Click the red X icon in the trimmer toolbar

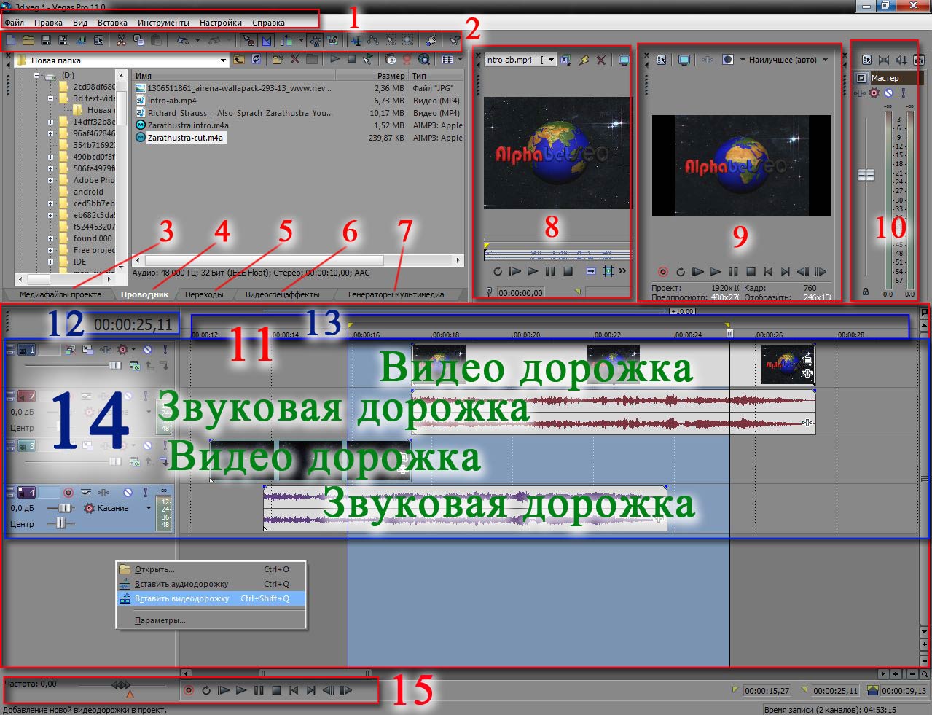click(601, 60)
